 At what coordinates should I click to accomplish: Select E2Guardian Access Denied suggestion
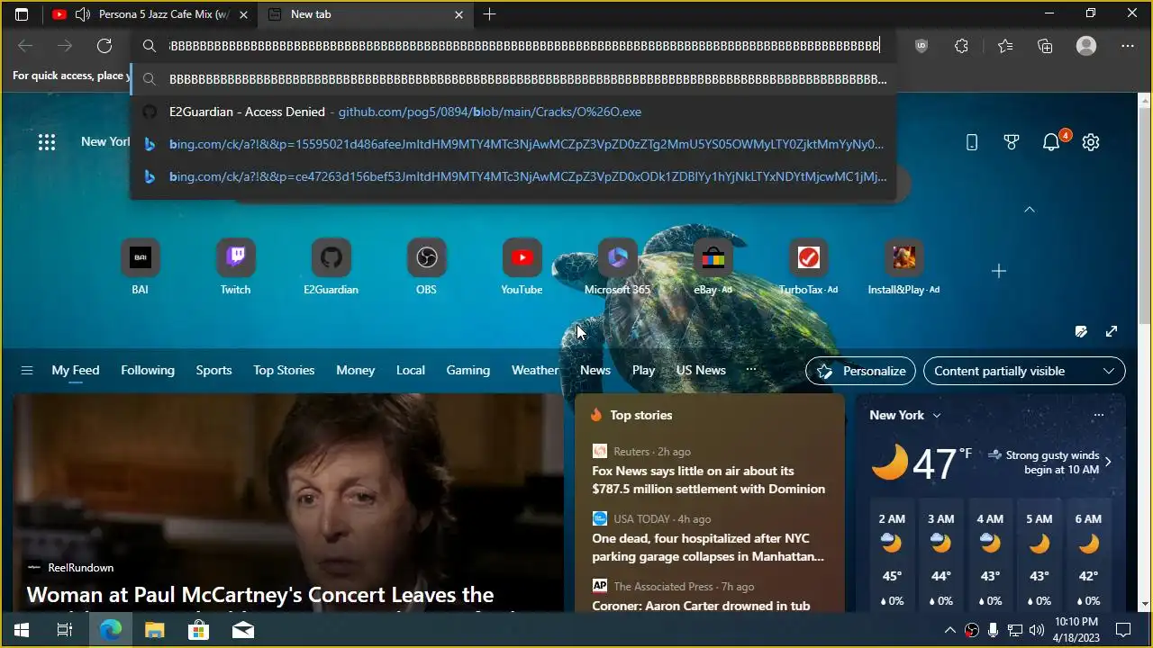(513, 112)
